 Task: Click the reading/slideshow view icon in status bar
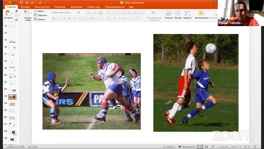[x=213, y=147]
